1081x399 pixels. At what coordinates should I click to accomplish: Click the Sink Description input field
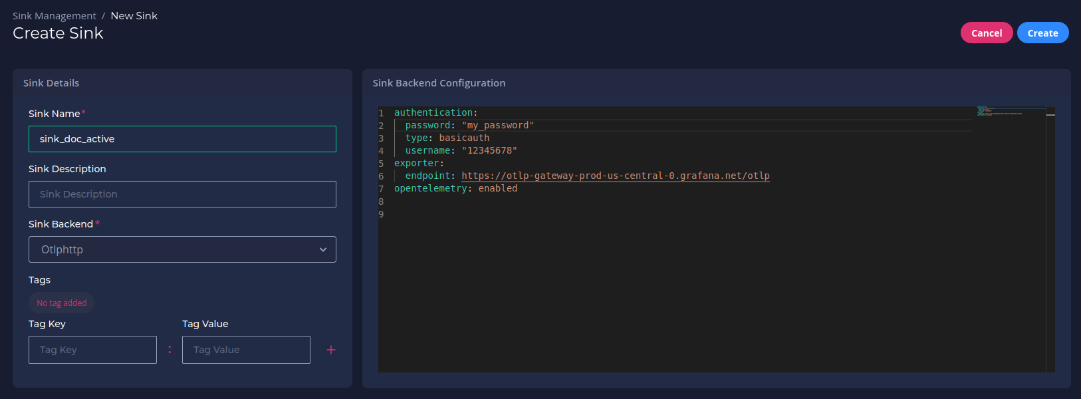(182, 194)
